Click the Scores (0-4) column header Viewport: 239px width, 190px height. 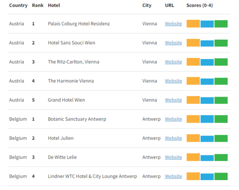(x=199, y=5)
